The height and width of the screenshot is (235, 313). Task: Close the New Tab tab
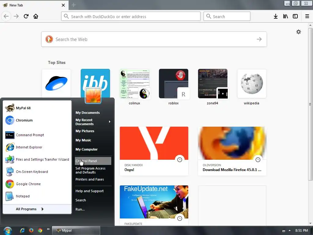click(63, 5)
